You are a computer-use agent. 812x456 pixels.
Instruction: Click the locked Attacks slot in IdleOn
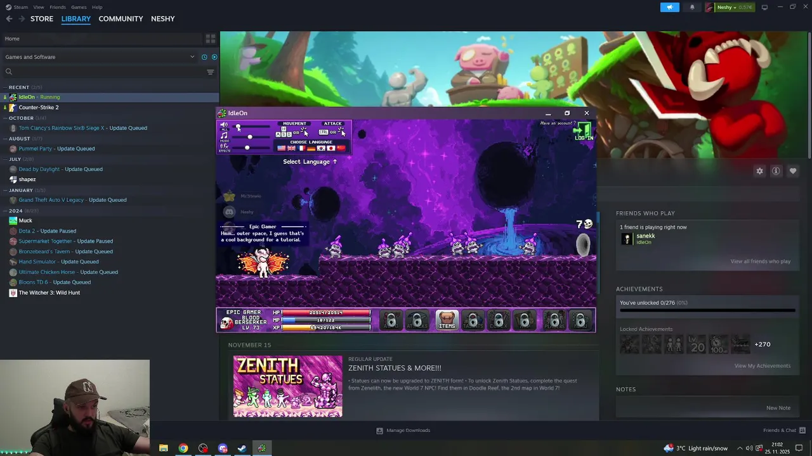[x=417, y=320]
